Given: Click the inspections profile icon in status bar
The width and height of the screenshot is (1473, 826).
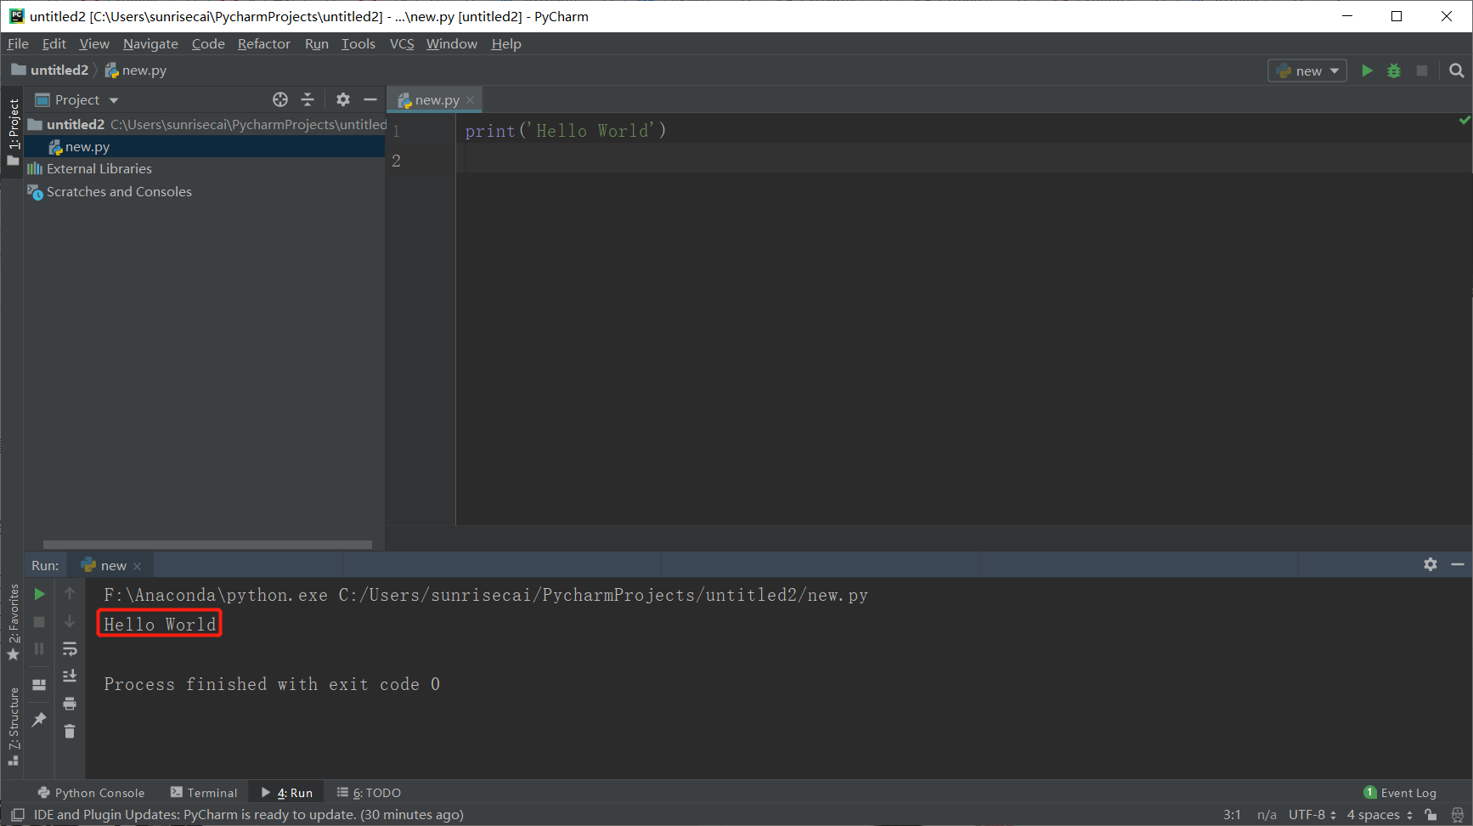Looking at the screenshot, I should (x=1458, y=815).
